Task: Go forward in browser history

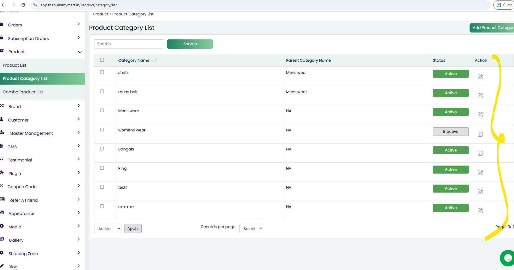Action: 13,5
